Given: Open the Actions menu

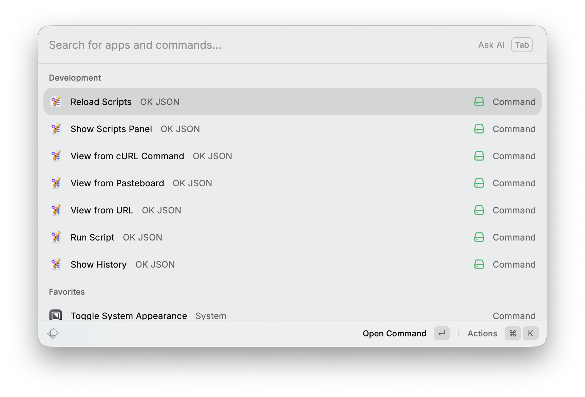Looking at the screenshot, I should [482, 334].
